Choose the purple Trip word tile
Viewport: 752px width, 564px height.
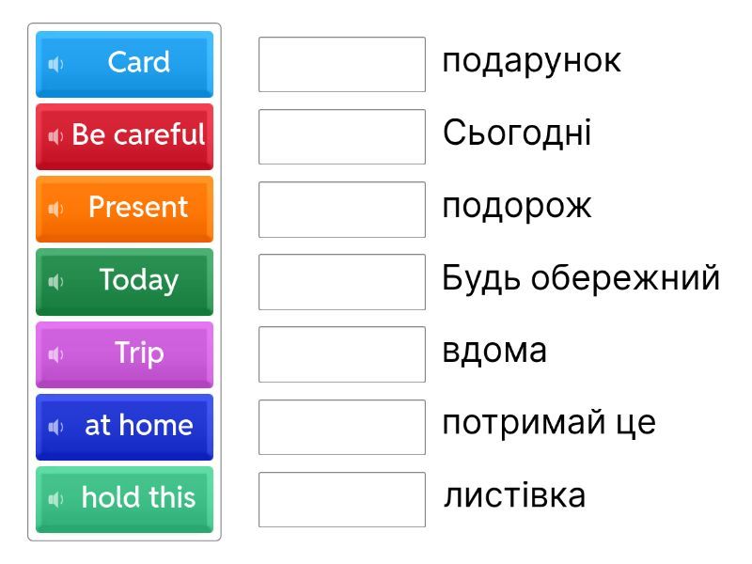[138, 353]
